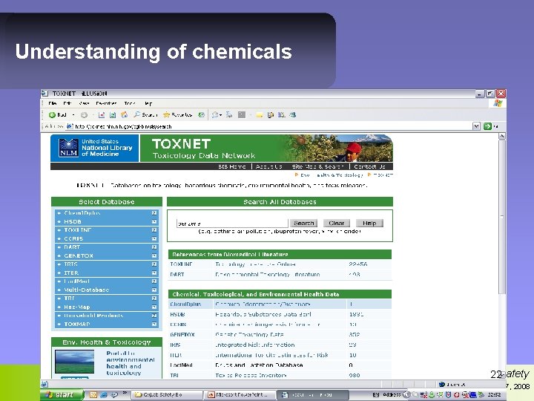Image resolution: width=534 pixels, height=401 pixels.
Task: Click info icon beside IRIS
Action: [x=154, y=264]
